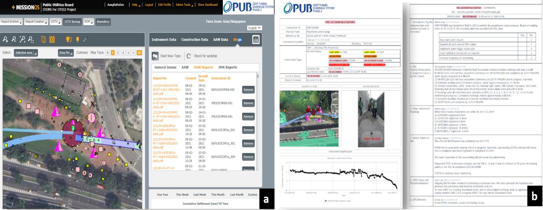Click the MissionOS logo
Image resolution: width=543 pixels, height=210 pixels.
26,7
